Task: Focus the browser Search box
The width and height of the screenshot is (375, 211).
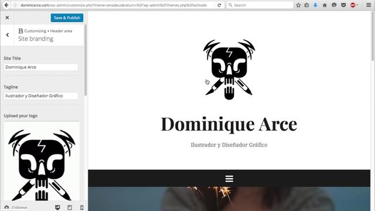Action: (x=260, y=5)
